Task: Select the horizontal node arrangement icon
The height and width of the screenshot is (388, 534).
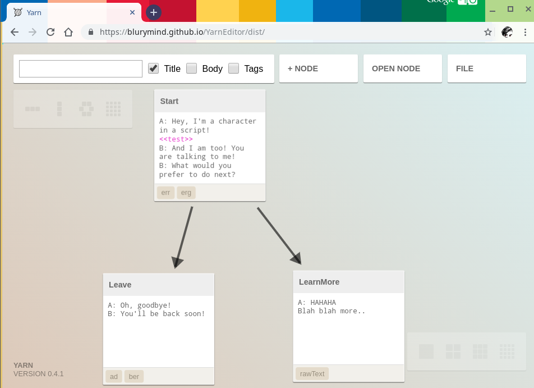Action: tap(32, 109)
